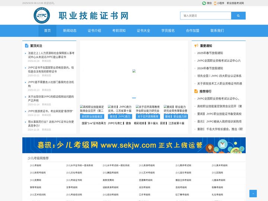
Task: Click the magnifier search button
Action: (x=238, y=16)
